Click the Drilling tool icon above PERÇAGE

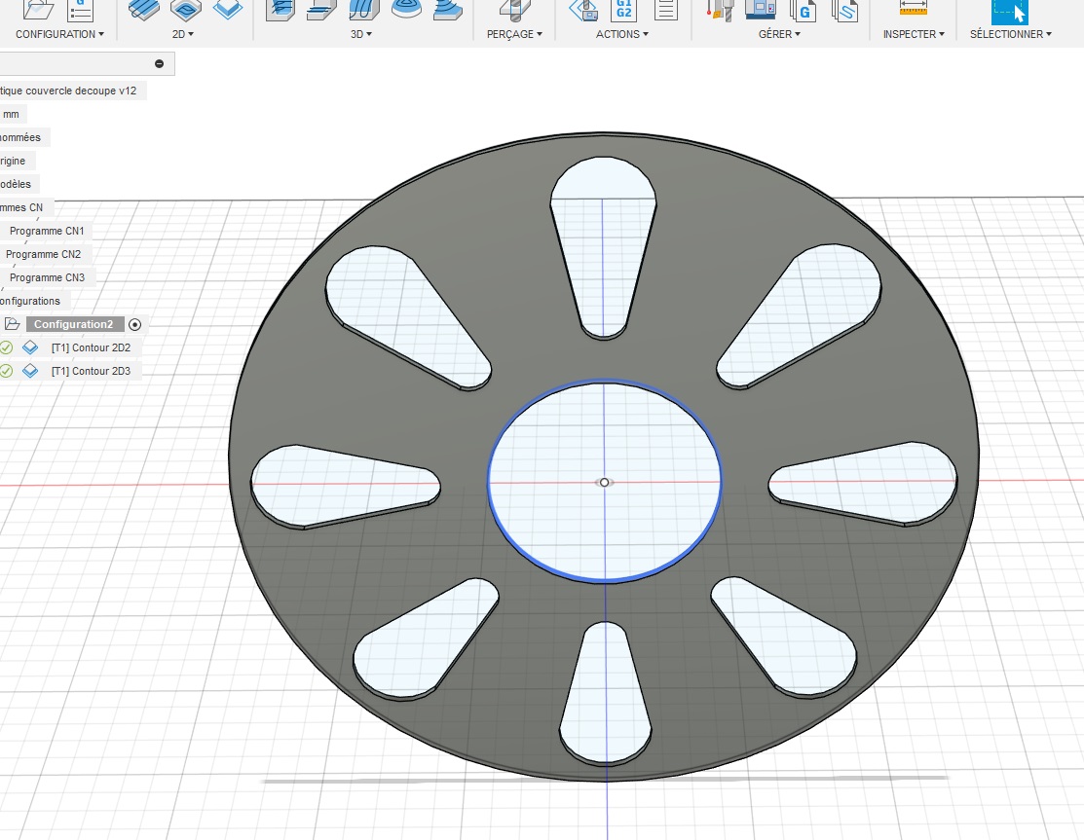pos(515,9)
